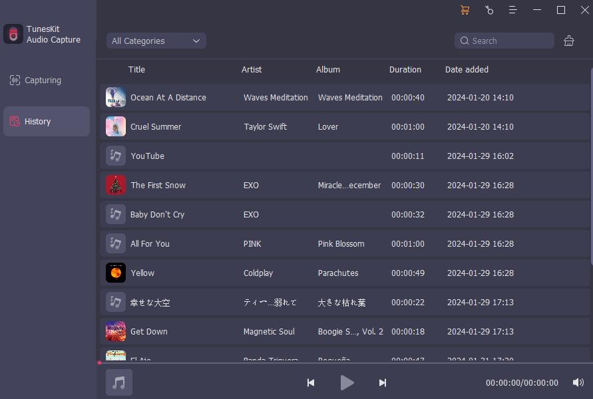Image resolution: width=593 pixels, height=399 pixels.
Task: Mute audio with the speaker icon
Action: coord(578,382)
